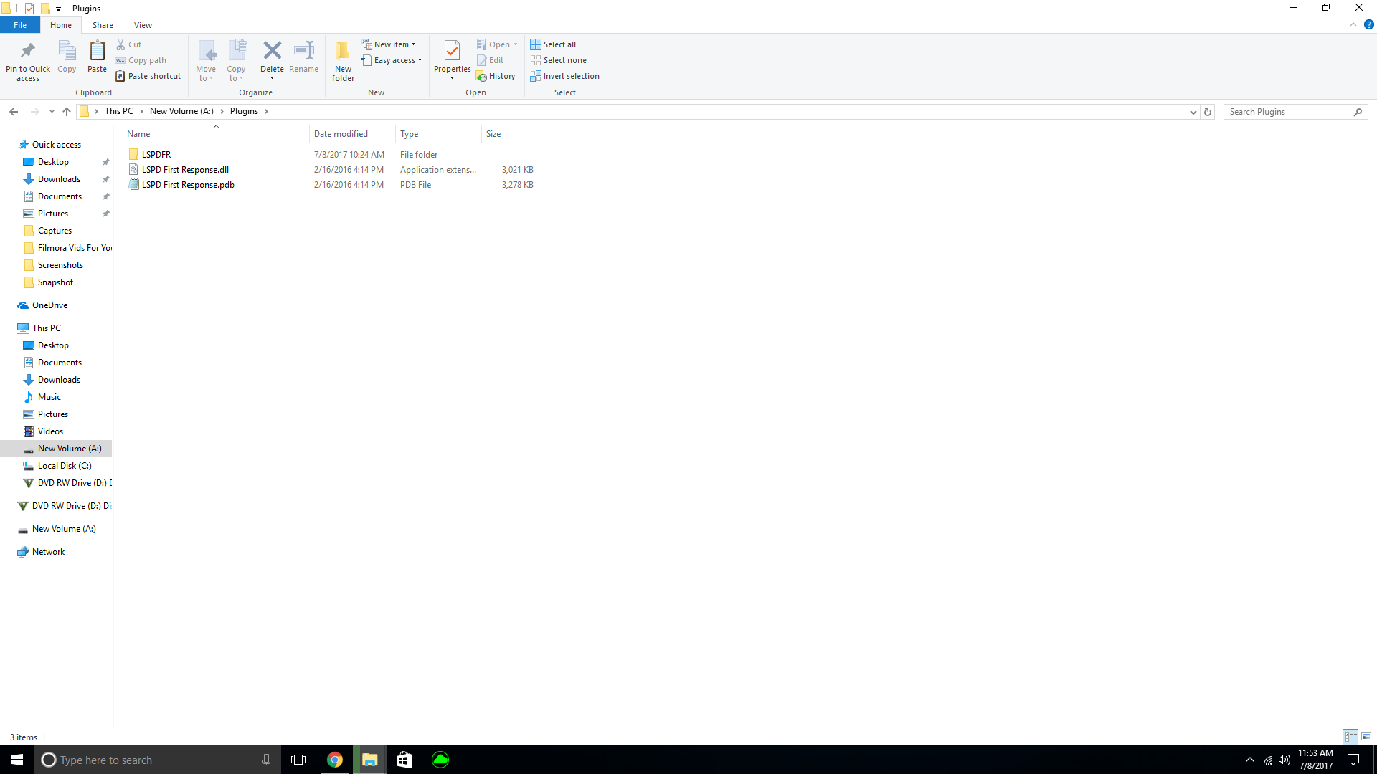This screenshot has height=774, width=1377.
Task: Open the View ribbon tab
Action: 143,25
